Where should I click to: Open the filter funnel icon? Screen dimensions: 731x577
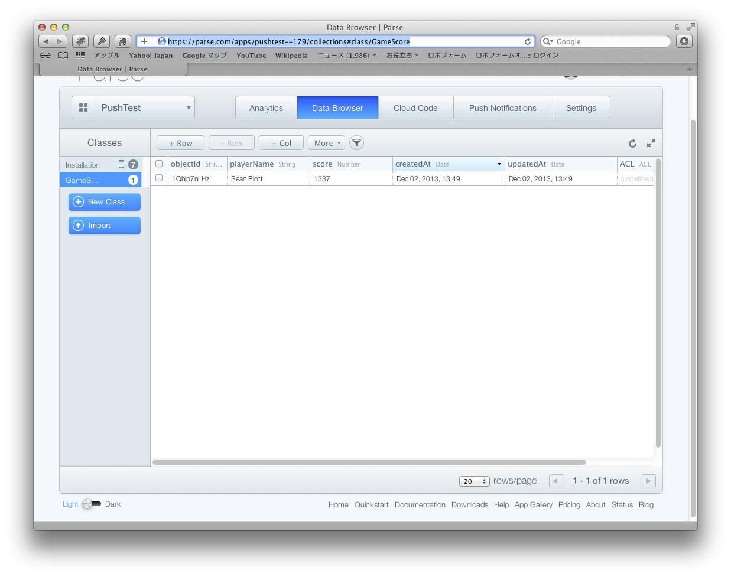(356, 143)
